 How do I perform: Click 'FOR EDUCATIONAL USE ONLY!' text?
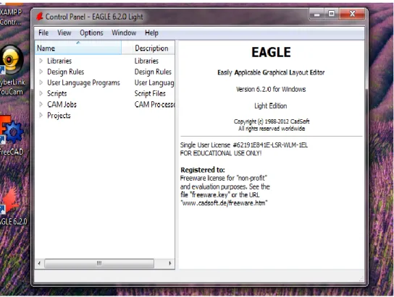pyautogui.click(x=221, y=153)
